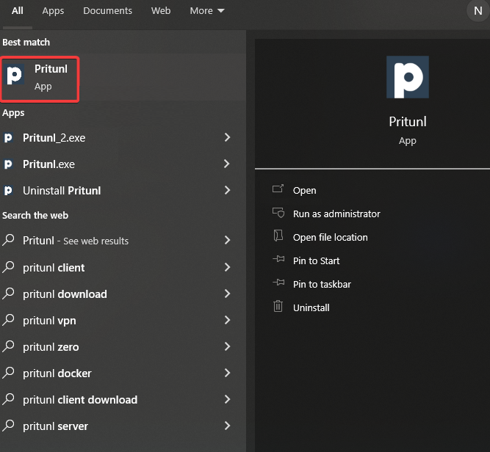Switch to the Apps search tab

pos(53,11)
